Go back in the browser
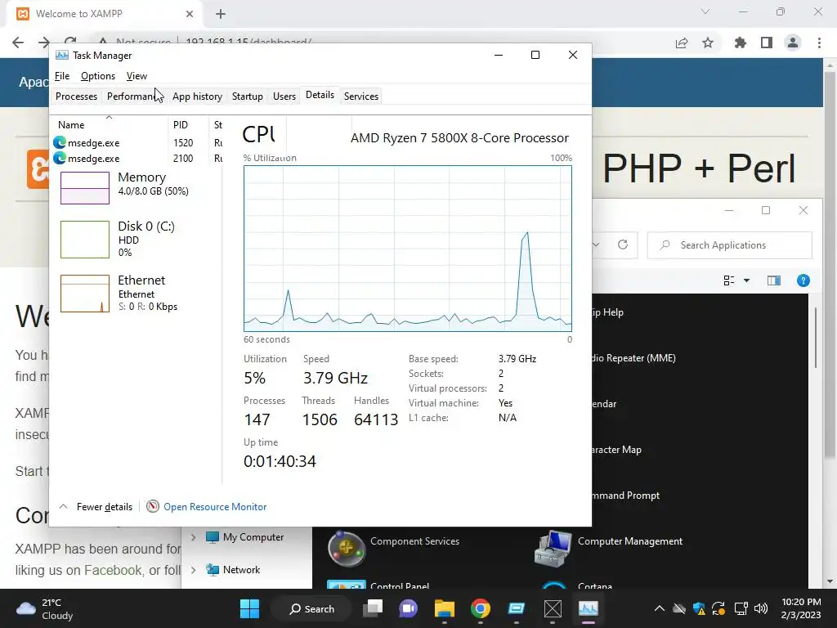 pos(18,43)
